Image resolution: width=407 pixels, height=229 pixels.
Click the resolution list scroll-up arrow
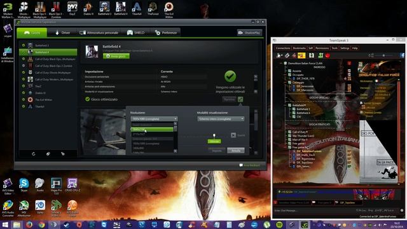(176, 124)
